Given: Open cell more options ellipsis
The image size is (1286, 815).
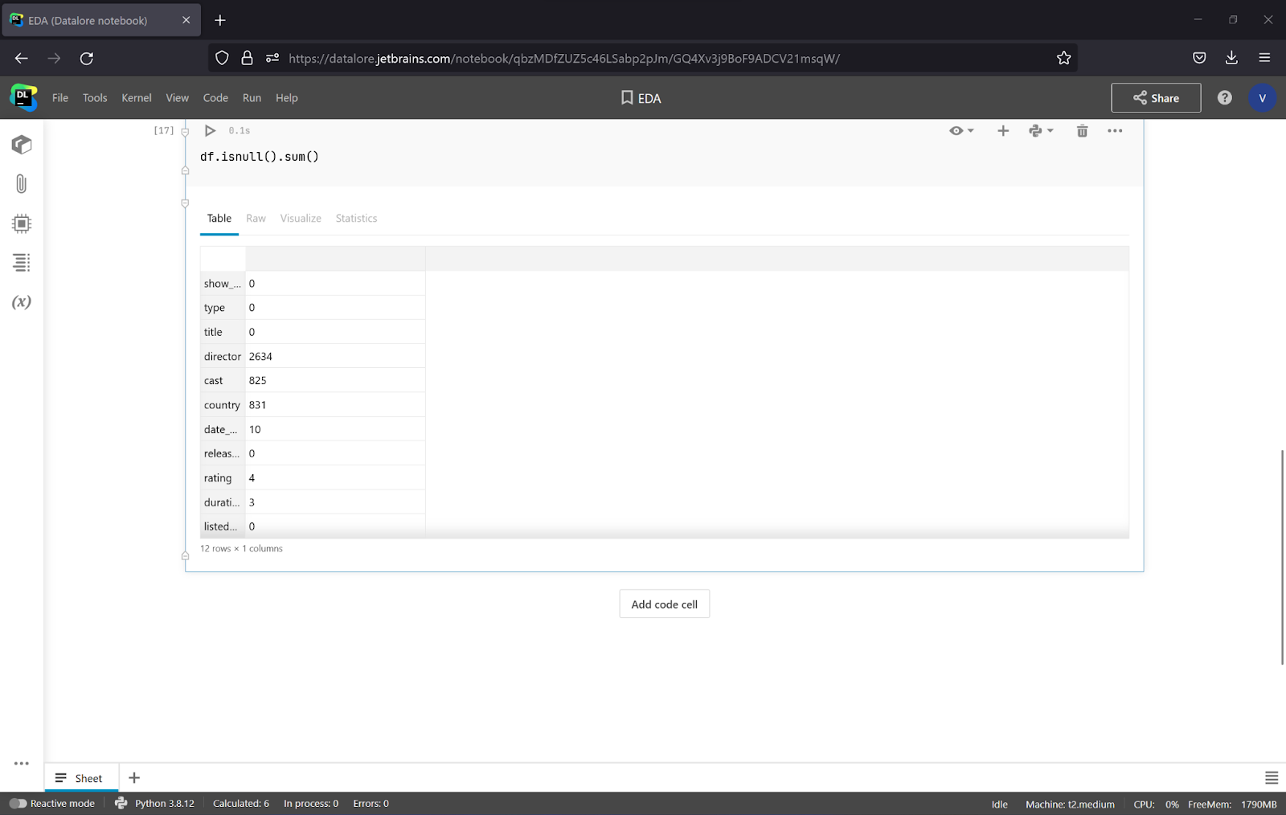Looking at the screenshot, I should (1115, 130).
